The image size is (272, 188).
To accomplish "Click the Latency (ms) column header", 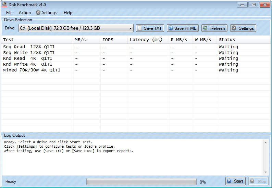I will [148, 40].
